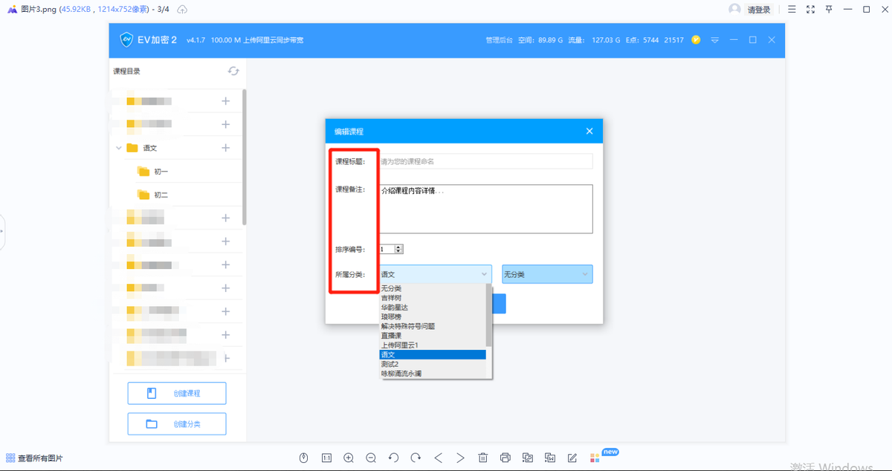Click the 创建分类 button
The image size is (892, 471).
click(177, 423)
